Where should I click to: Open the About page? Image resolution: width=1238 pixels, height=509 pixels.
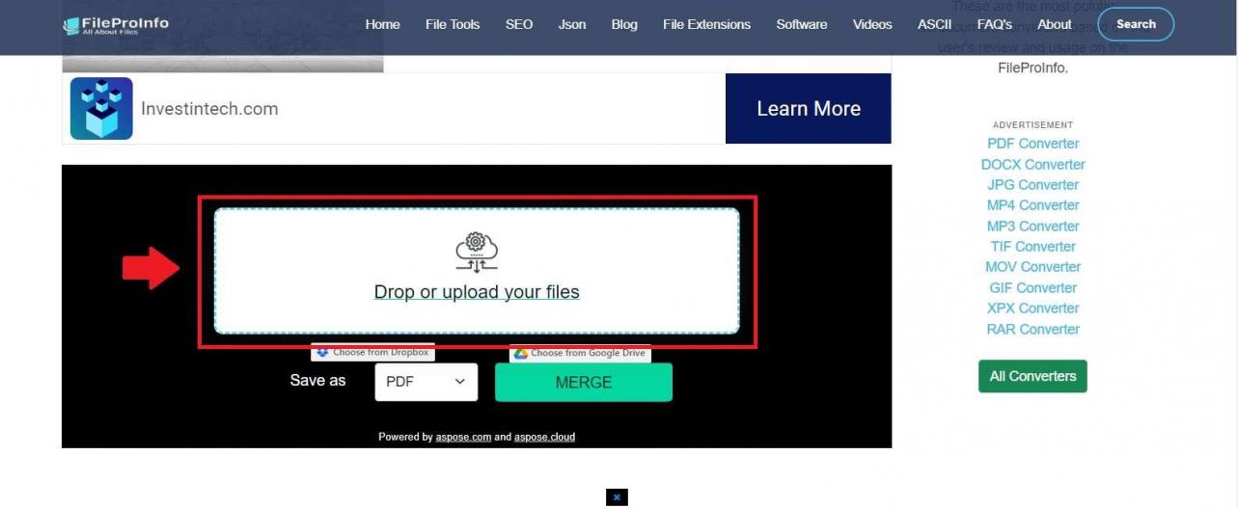click(x=1055, y=24)
